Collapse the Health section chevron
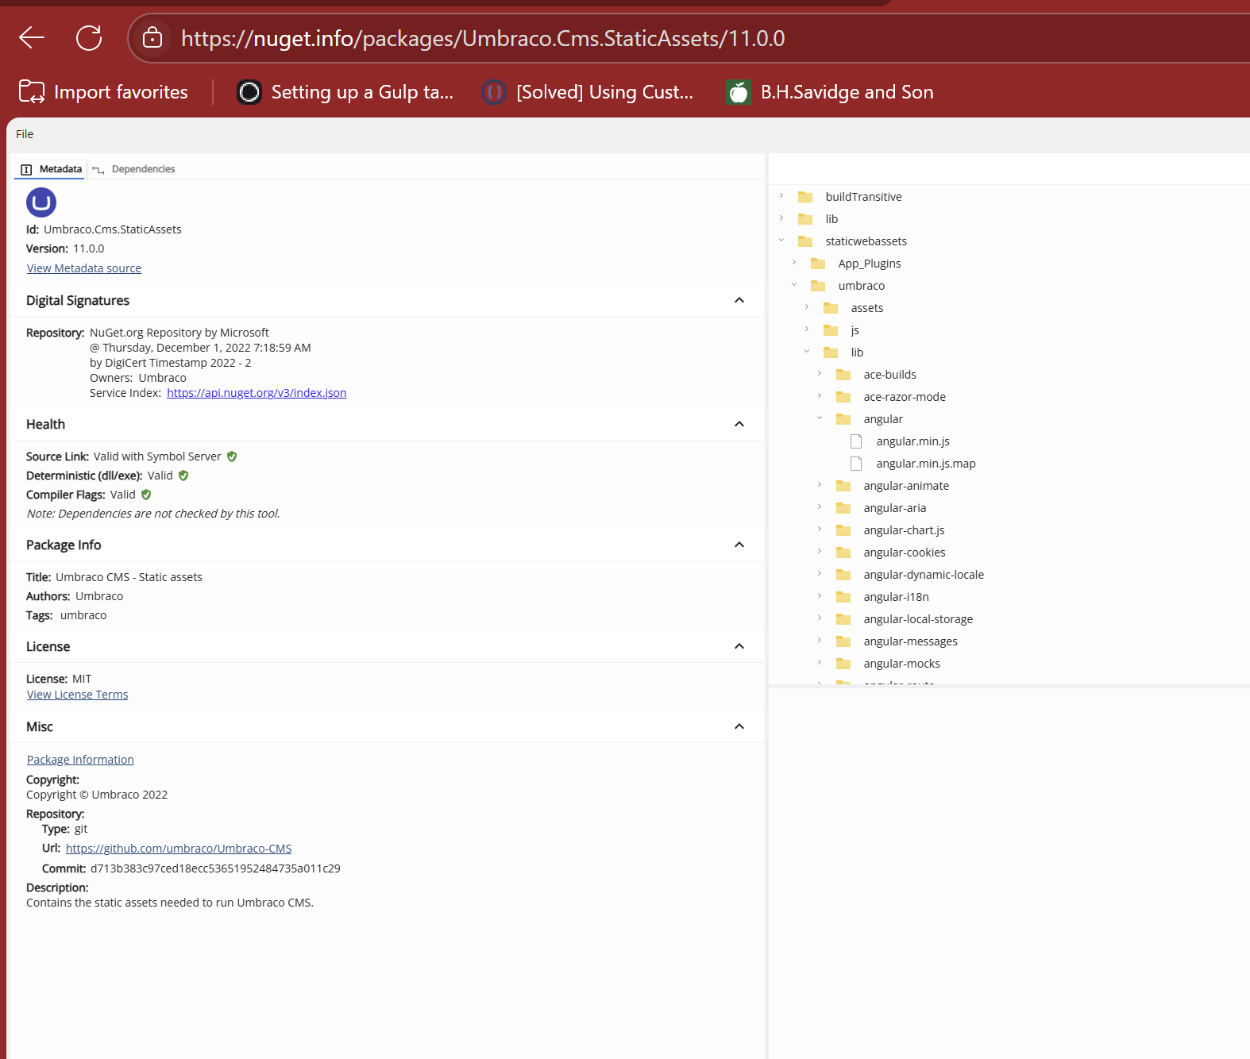1250x1059 pixels. point(739,424)
